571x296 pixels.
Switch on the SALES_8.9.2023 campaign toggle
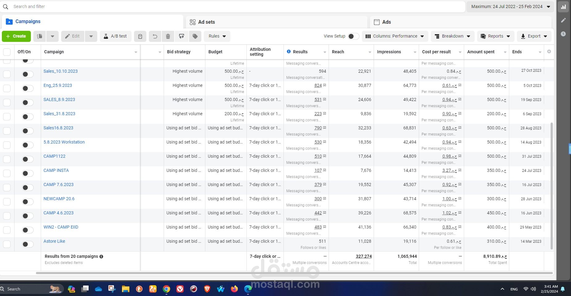(x=27, y=103)
